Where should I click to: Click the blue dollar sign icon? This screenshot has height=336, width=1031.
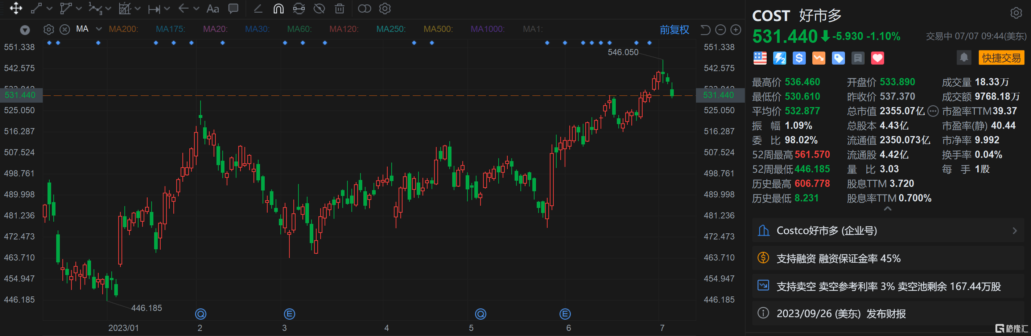(x=799, y=58)
